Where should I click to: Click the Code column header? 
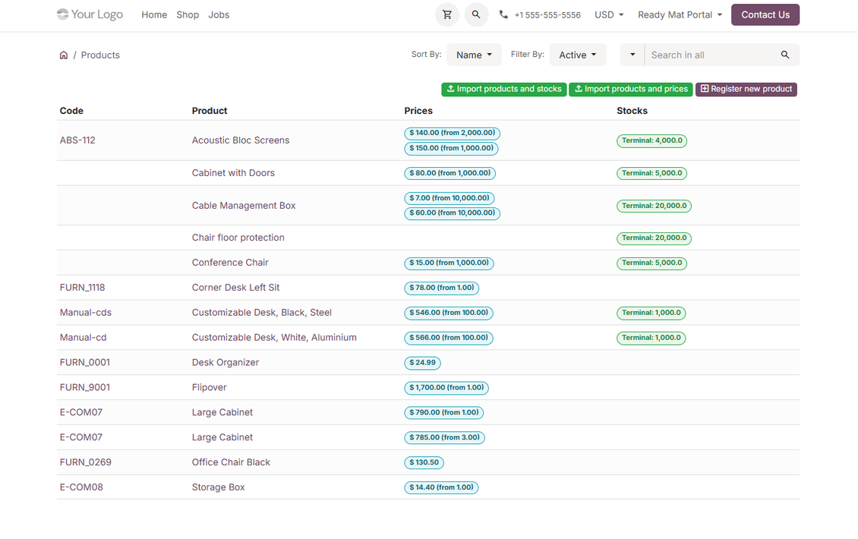pyautogui.click(x=71, y=111)
